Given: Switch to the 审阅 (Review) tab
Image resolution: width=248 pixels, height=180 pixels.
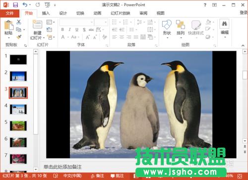Looking at the screenshot, I should pyautogui.click(x=143, y=13).
